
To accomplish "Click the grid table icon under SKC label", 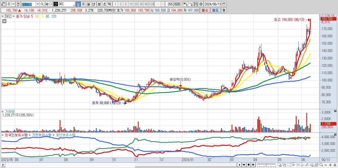I will point(4,21).
